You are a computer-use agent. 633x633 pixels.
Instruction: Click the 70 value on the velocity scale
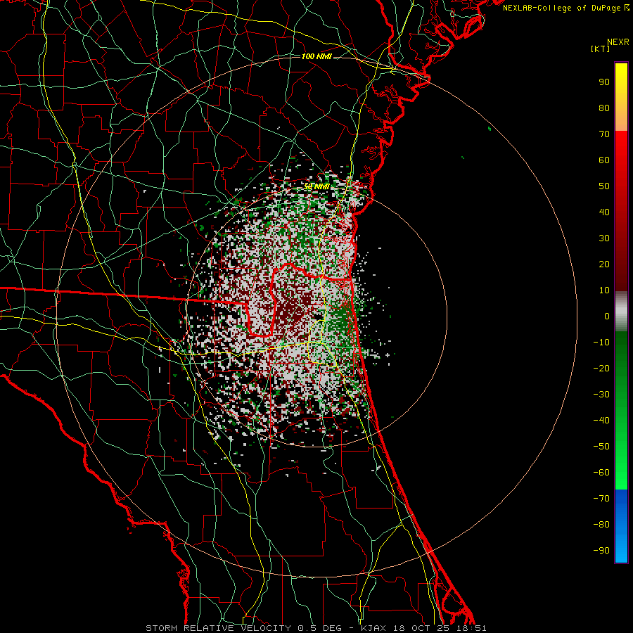click(604, 134)
